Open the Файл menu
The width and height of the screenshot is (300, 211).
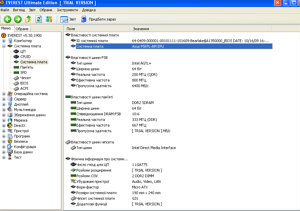click(x=5, y=10)
